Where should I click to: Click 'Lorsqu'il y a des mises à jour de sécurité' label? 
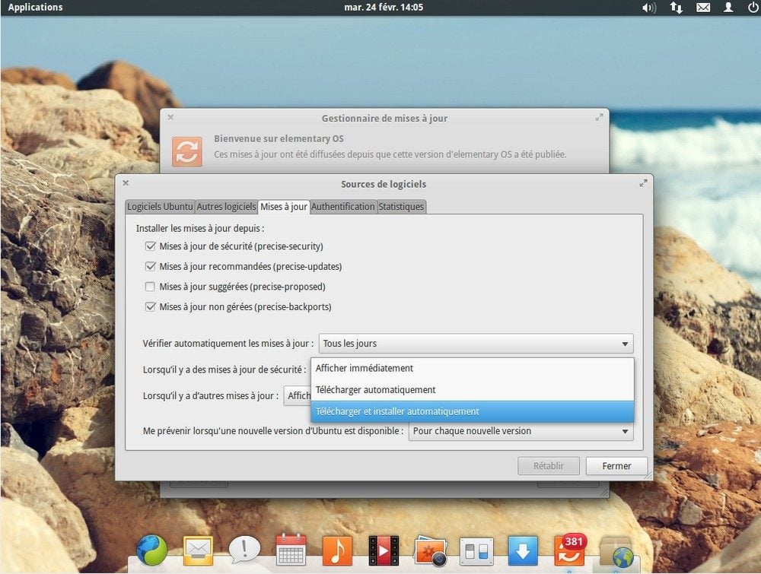224,369
